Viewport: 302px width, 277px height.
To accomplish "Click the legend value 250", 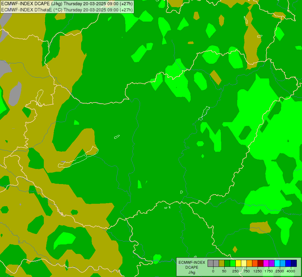I will point(235,271).
